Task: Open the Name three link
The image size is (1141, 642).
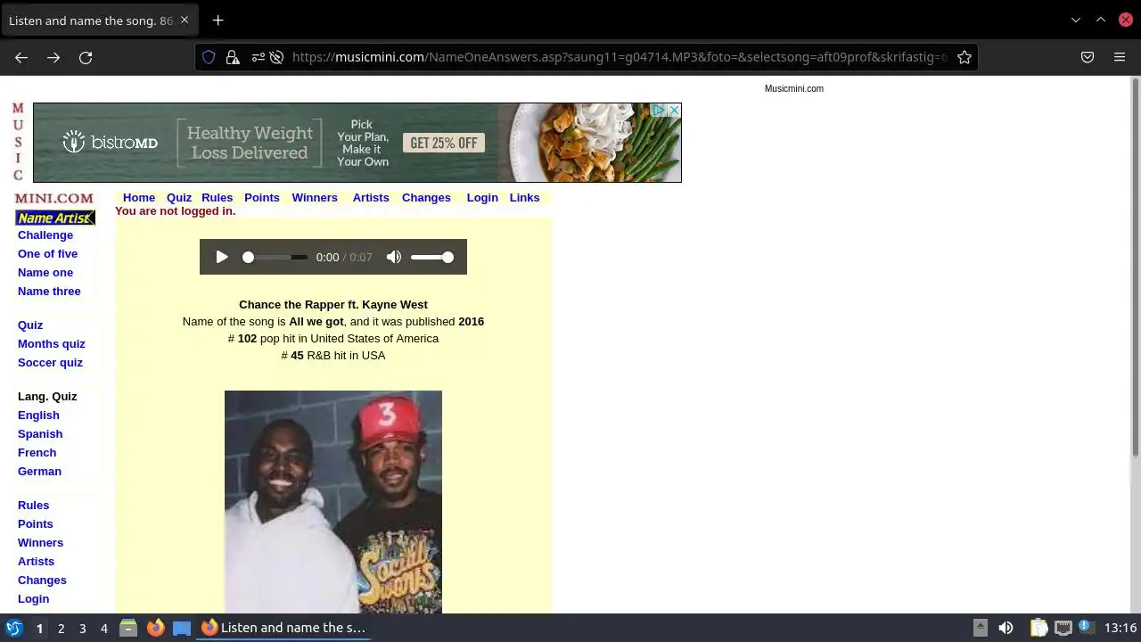Action: coord(49,292)
